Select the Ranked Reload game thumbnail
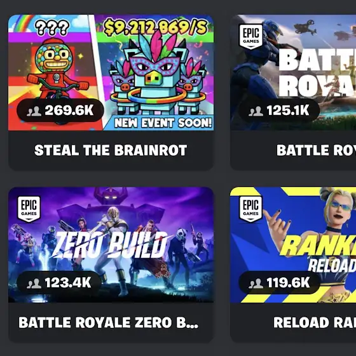The height and width of the screenshot is (356, 356). coord(293,245)
